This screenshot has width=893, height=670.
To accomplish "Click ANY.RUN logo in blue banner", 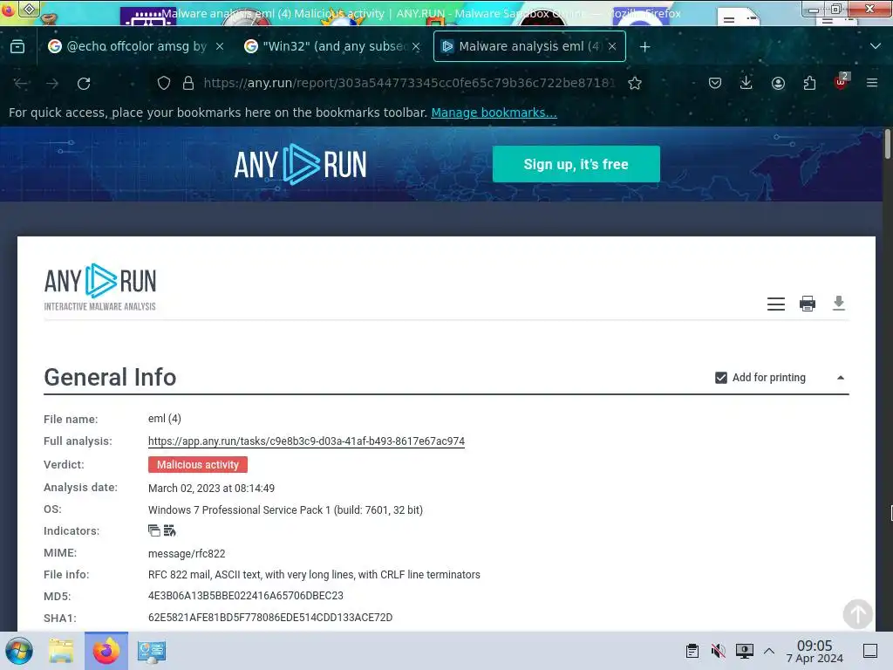I will [300, 164].
